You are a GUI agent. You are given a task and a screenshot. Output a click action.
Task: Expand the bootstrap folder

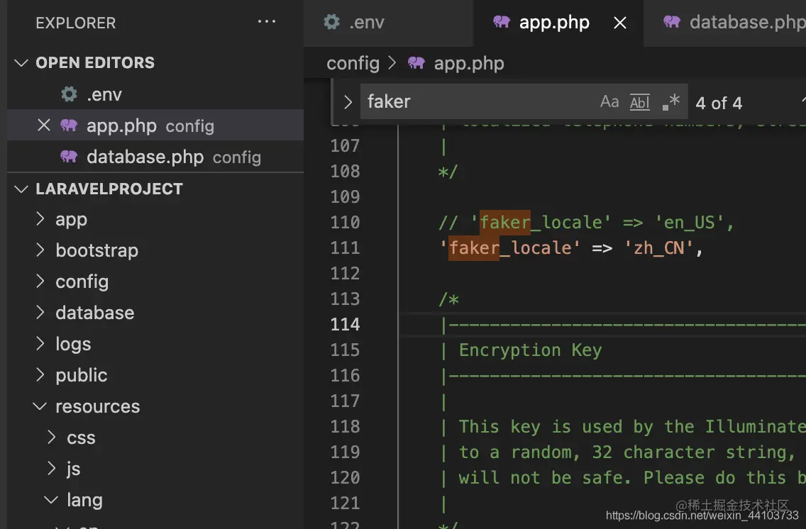pos(40,250)
